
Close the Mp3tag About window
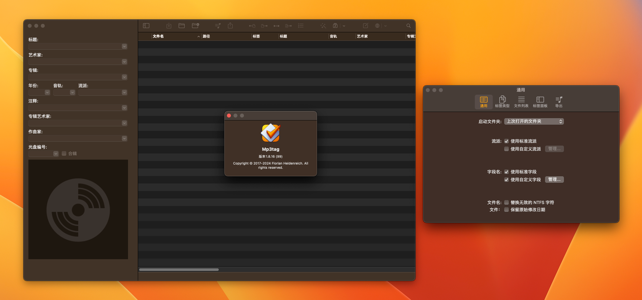click(x=229, y=116)
